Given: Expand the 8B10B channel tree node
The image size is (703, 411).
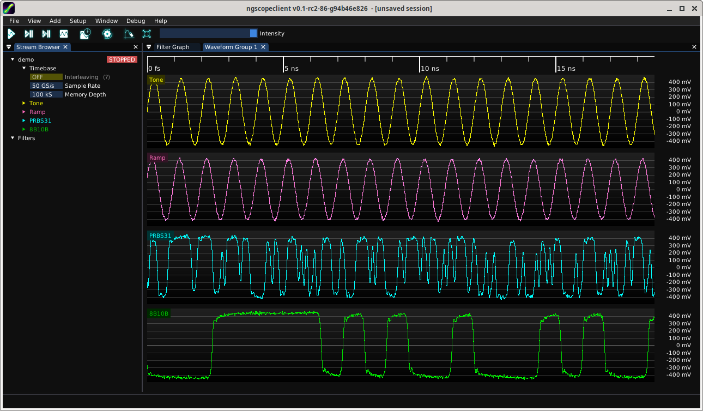Looking at the screenshot, I should coord(24,129).
